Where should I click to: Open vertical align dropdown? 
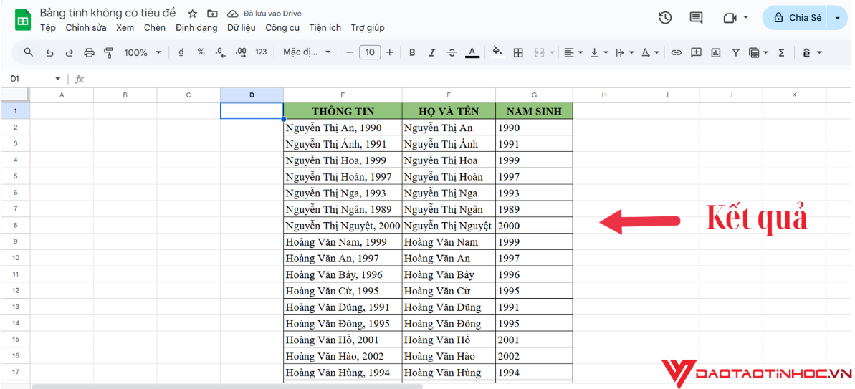coord(599,52)
